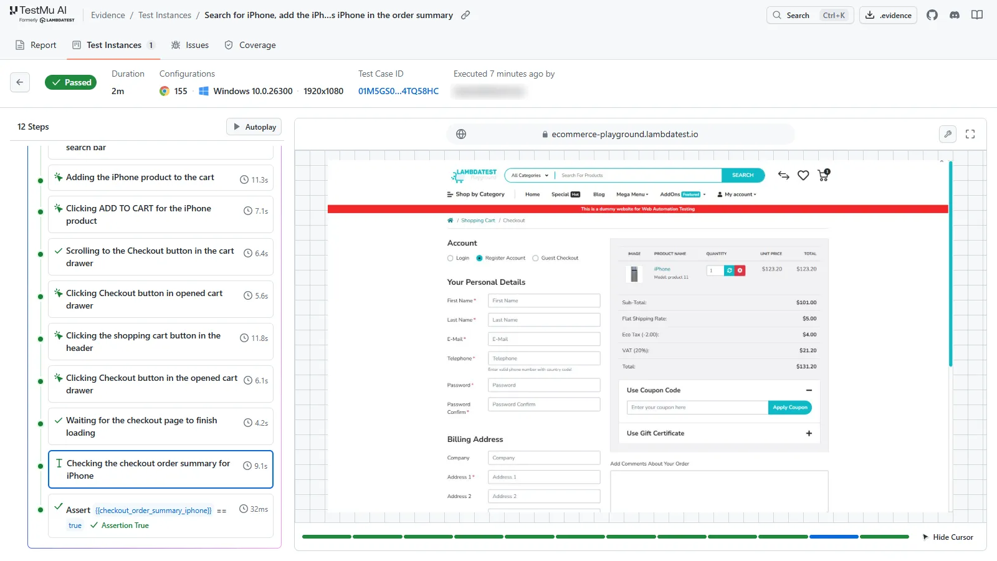The image size is (997, 561).
Task: Select the Login radio button
Action: [451, 258]
